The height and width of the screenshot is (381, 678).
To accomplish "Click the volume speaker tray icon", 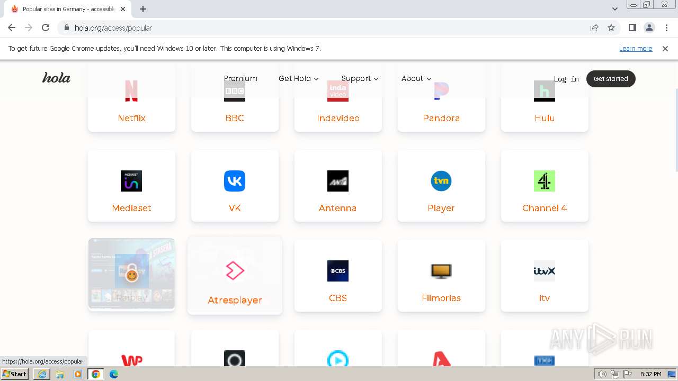I will coord(602,374).
